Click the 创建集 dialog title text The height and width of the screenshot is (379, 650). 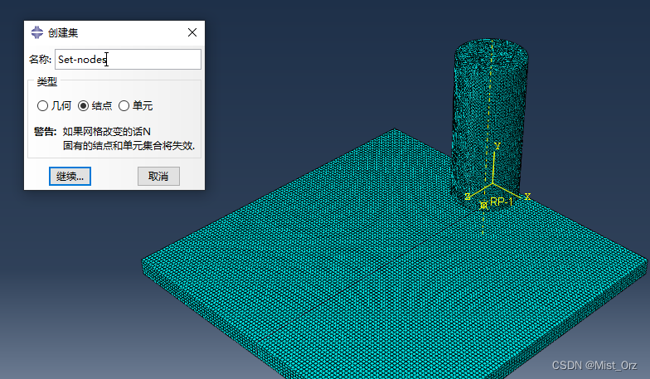coord(63,32)
